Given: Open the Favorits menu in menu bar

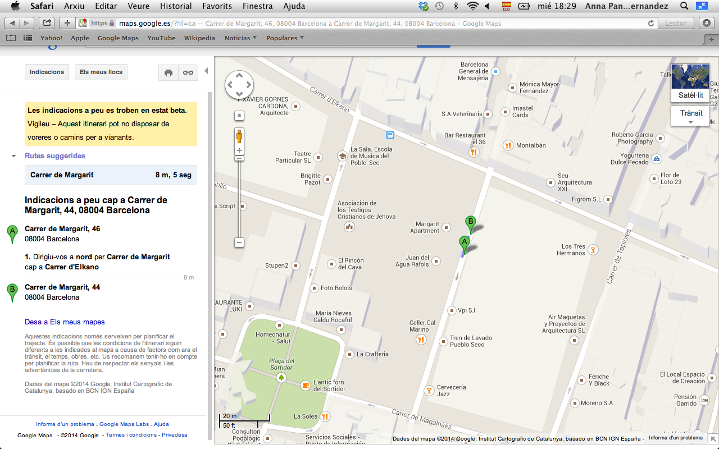Looking at the screenshot, I should (x=217, y=6).
